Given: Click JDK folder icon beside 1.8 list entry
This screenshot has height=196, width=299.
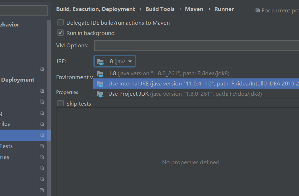Looking at the screenshot, I should pos(100,73).
